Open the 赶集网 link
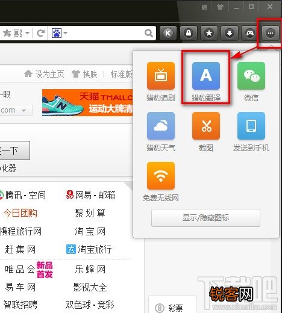The height and width of the screenshot is (313, 282). [20, 250]
